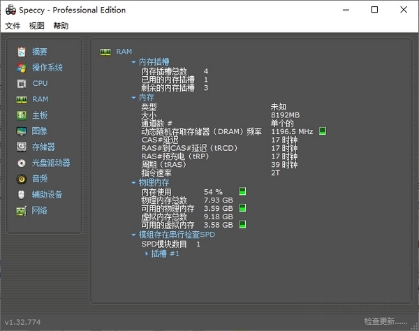Click the 已用的内存插槽 row
The height and width of the screenshot is (331, 419).
tap(175, 80)
